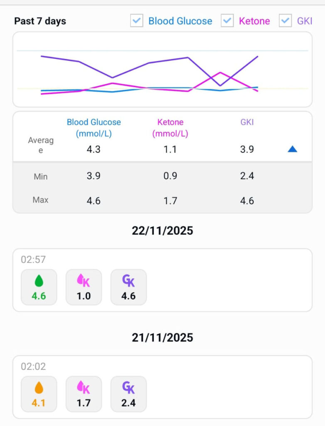The height and width of the screenshot is (426, 325).
Task: Select the GKI column header
Action: coord(247,122)
